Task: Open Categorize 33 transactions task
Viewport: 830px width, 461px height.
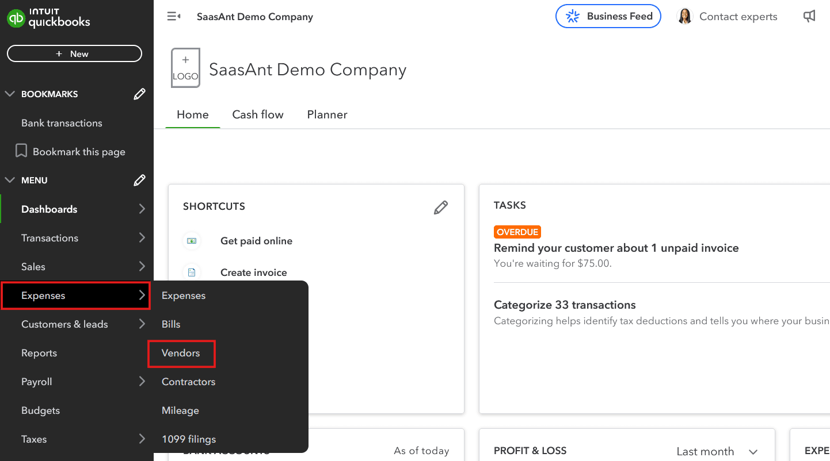Action: point(565,305)
